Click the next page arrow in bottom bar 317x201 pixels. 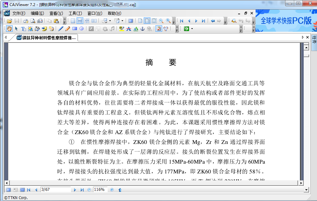[75, 190]
